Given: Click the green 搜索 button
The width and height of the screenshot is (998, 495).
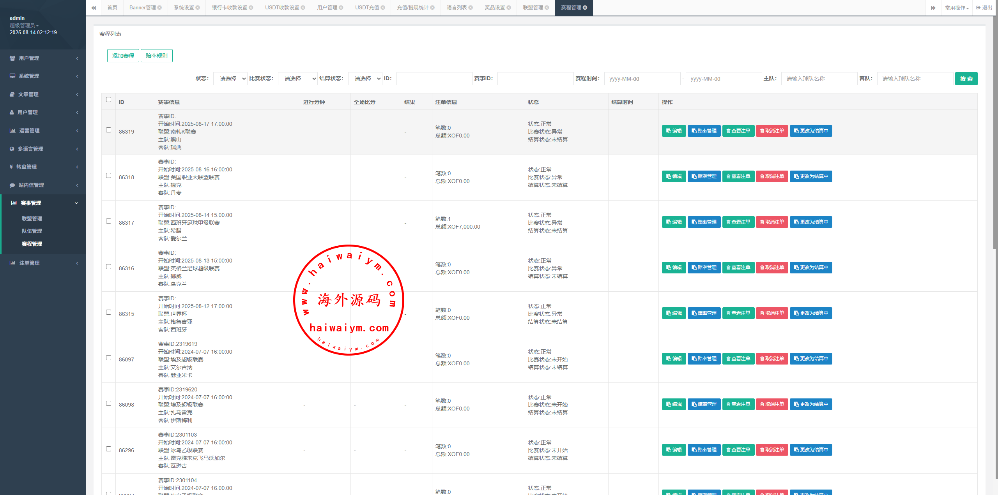Looking at the screenshot, I should pyautogui.click(x=966, y=79).
